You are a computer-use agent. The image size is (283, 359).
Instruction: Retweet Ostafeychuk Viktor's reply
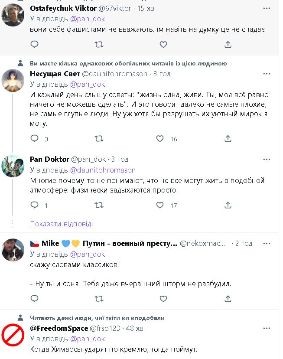(x=99, y=44)
